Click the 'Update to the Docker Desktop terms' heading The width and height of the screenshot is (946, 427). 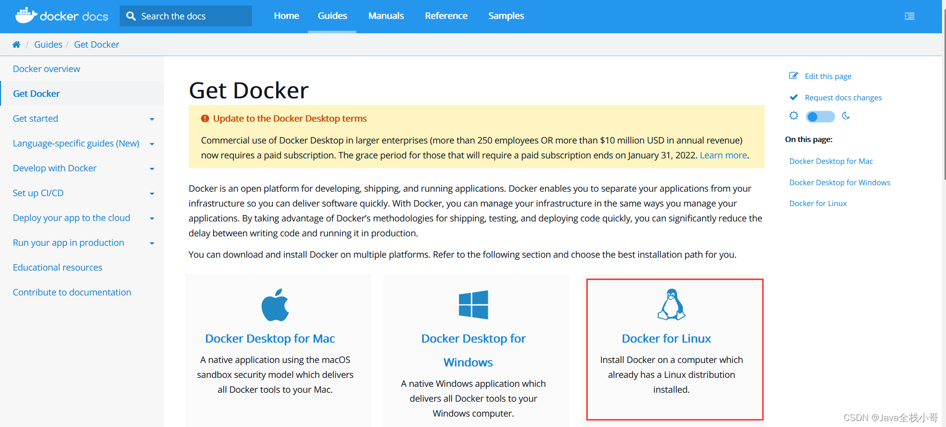pos(290,119)
